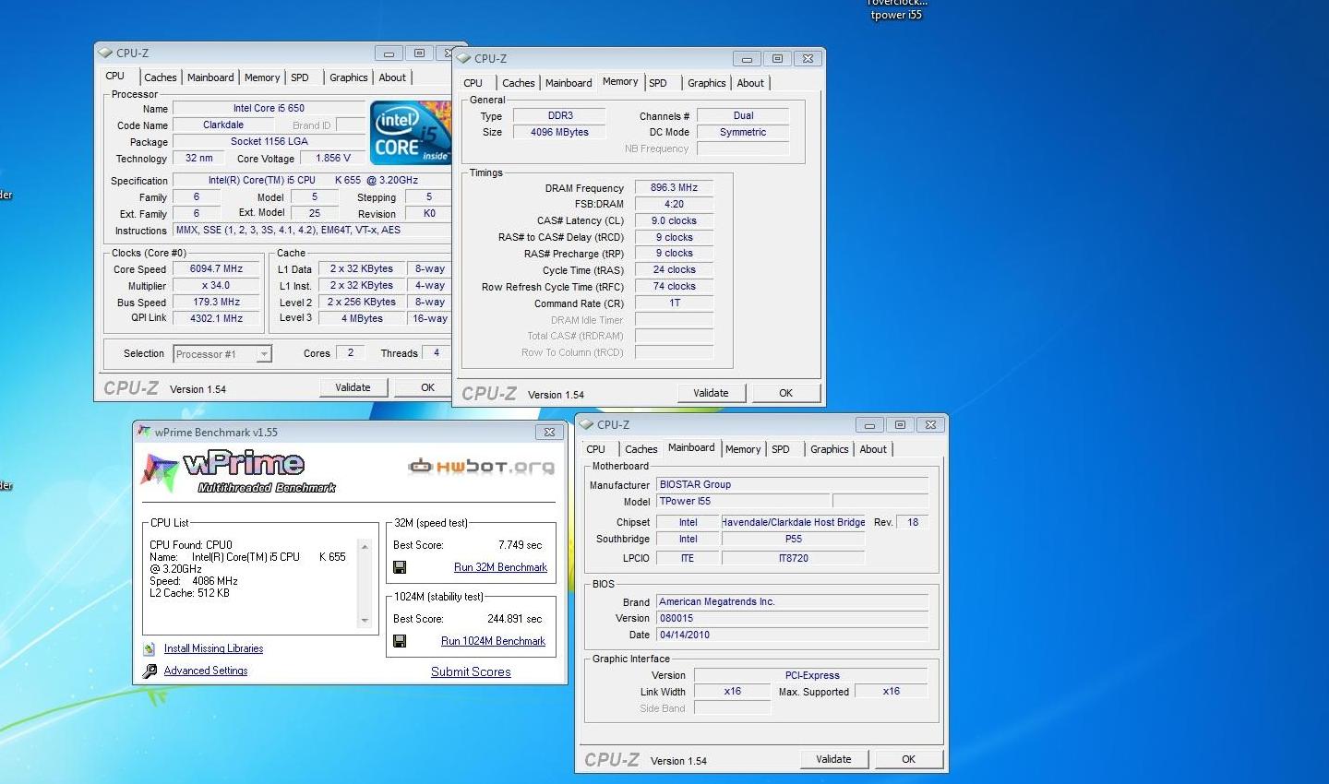Click the CPU List scrollbar up arrow
Image resolution: width=1329 pixels, height=784 pixels.
[x=365, y=547]
